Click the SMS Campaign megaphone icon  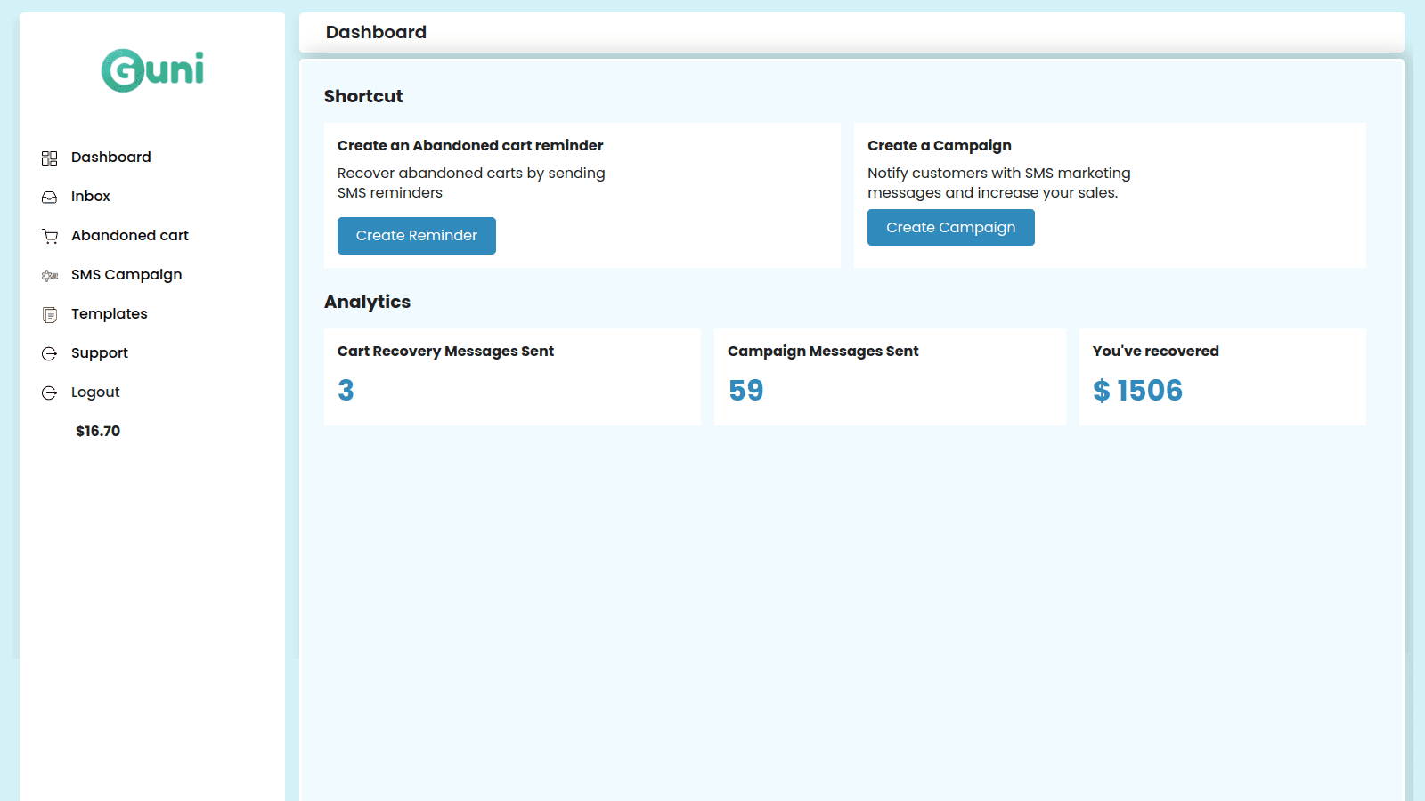(49, 275)
